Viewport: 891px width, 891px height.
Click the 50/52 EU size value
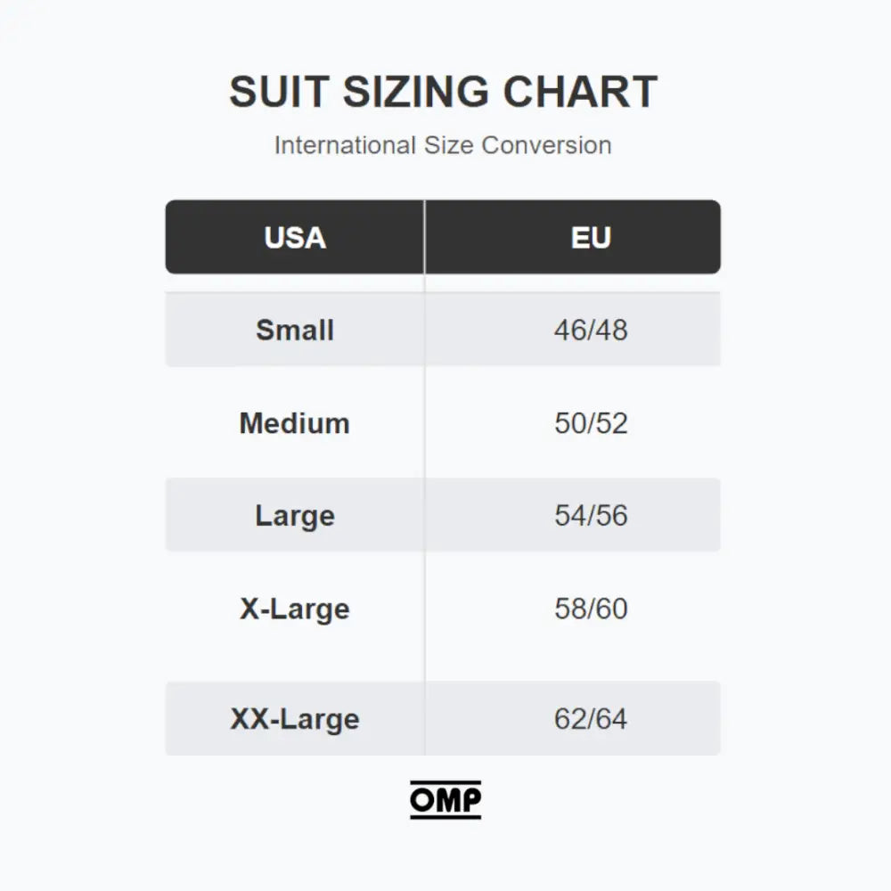coord(591,422)
